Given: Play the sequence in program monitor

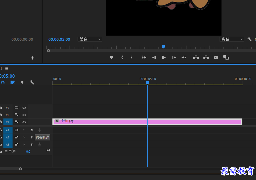Looking at the screenshot, I should 164,58.
